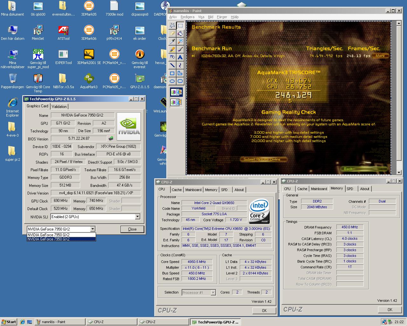Enable transparent selection mode in Paint
The height and width of the screenshot is (326, 407).
click(176, 102)
